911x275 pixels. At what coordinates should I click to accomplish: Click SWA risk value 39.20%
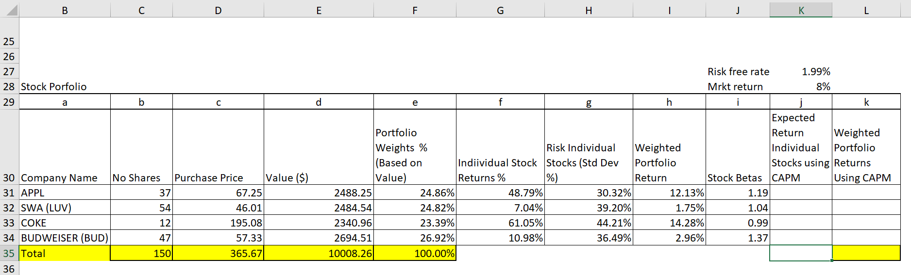(589, 208)
